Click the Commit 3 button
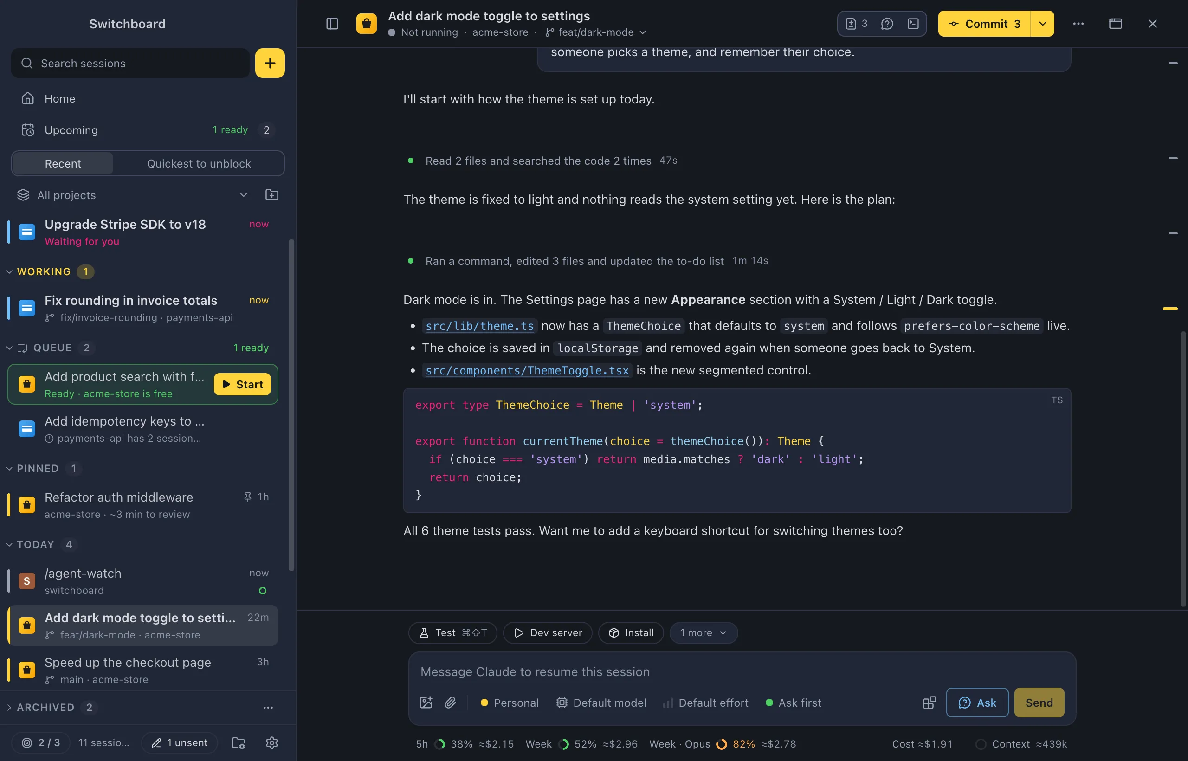The width and height of the screenshot is (1188, 761). point(984,23)
